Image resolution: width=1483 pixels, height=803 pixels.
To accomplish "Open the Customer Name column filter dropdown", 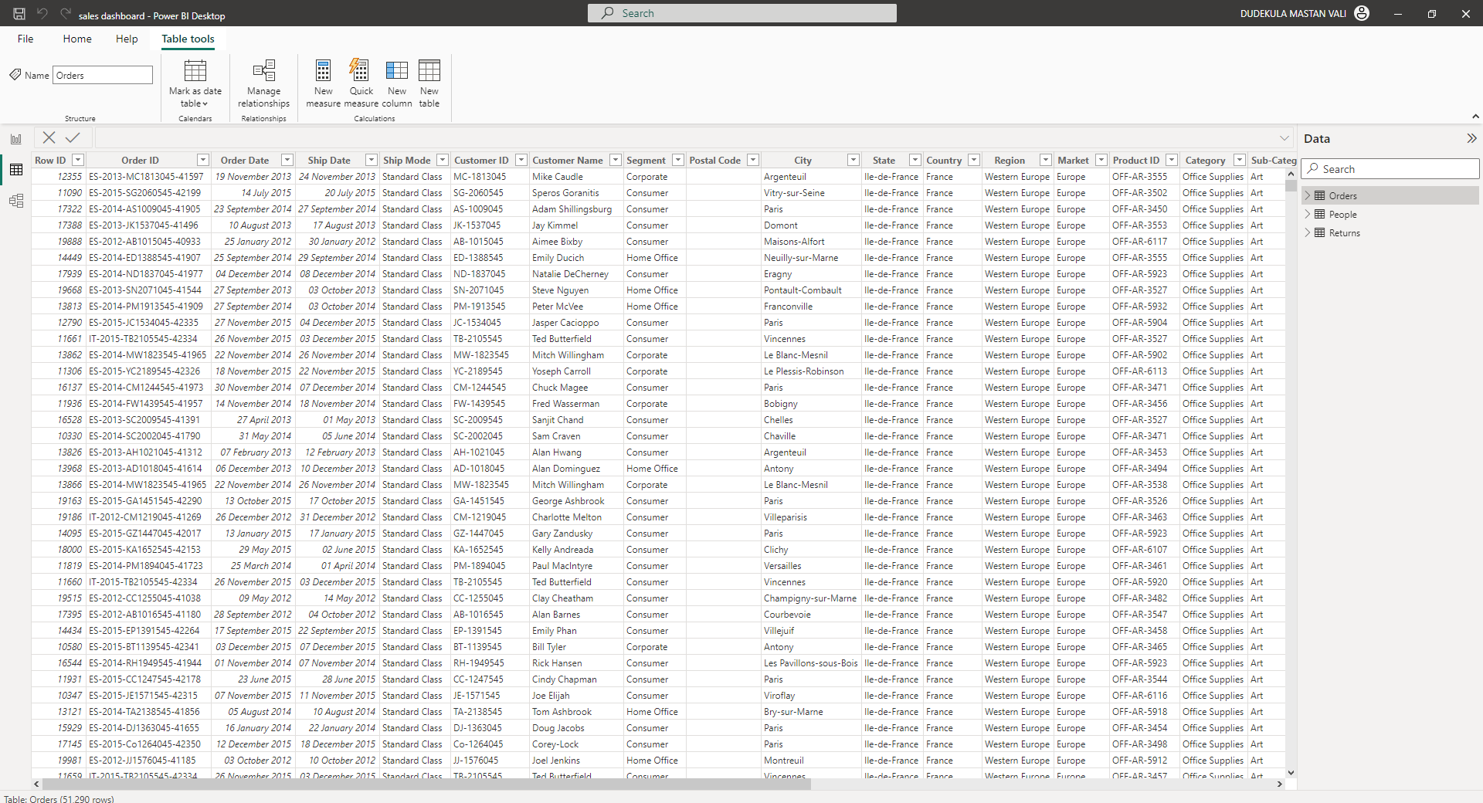I will (616, 160).
